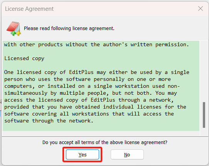Click the "Do you accept all terms" question text
209x166 pixels.
pos(104,143)
